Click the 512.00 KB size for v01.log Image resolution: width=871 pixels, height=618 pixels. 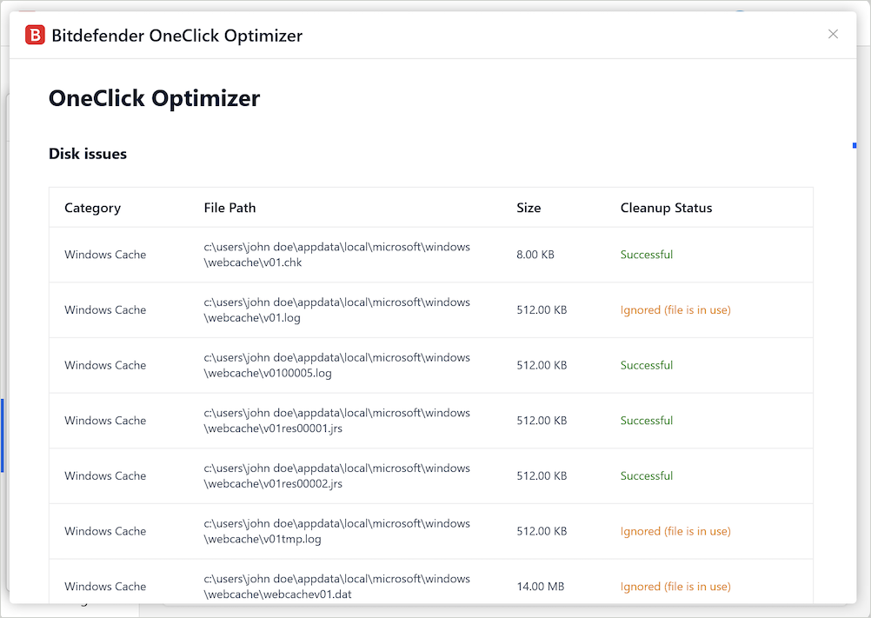point(542,309)
